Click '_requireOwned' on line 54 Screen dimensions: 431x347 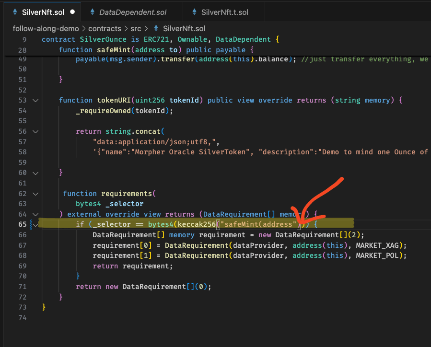(104, 111)
